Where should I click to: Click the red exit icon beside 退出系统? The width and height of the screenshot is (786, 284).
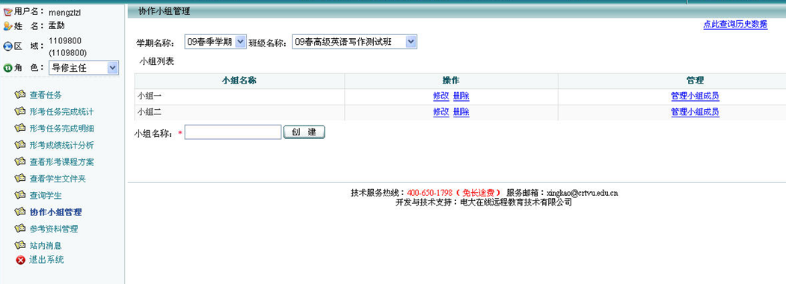tap(20, 260)
